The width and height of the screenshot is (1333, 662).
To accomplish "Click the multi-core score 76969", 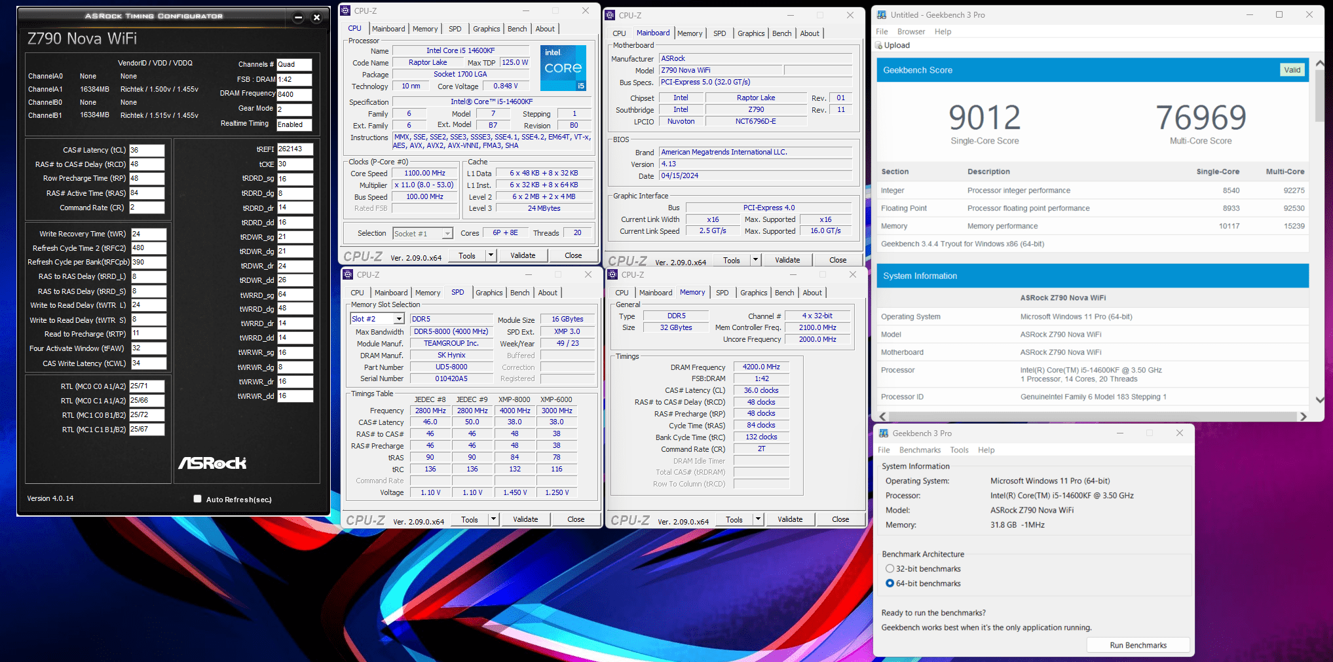I will point(1201,118).
